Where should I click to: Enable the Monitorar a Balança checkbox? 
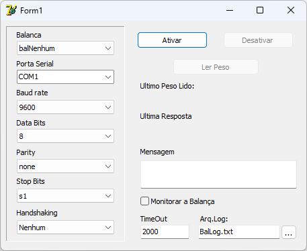coord(144,201)
